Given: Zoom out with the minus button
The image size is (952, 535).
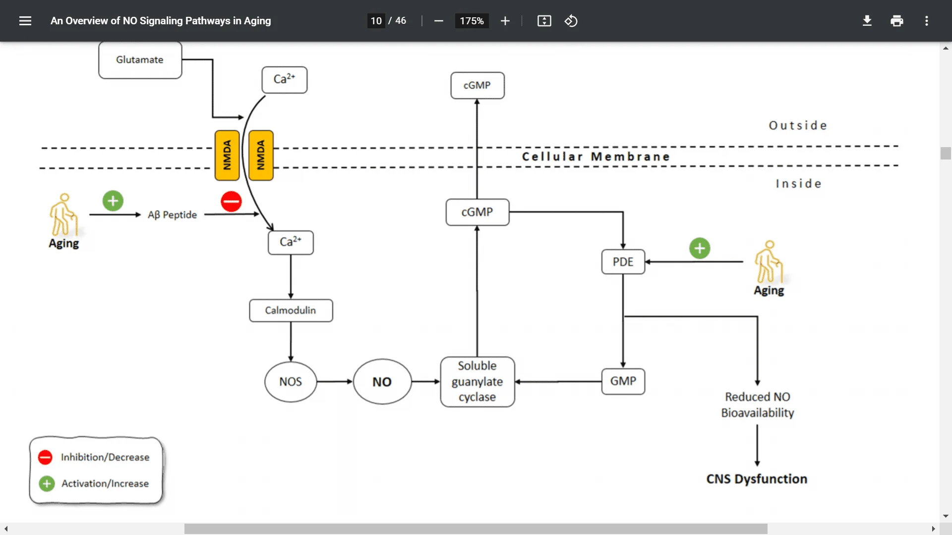Looking at the screenshot, I should point(438,21).
